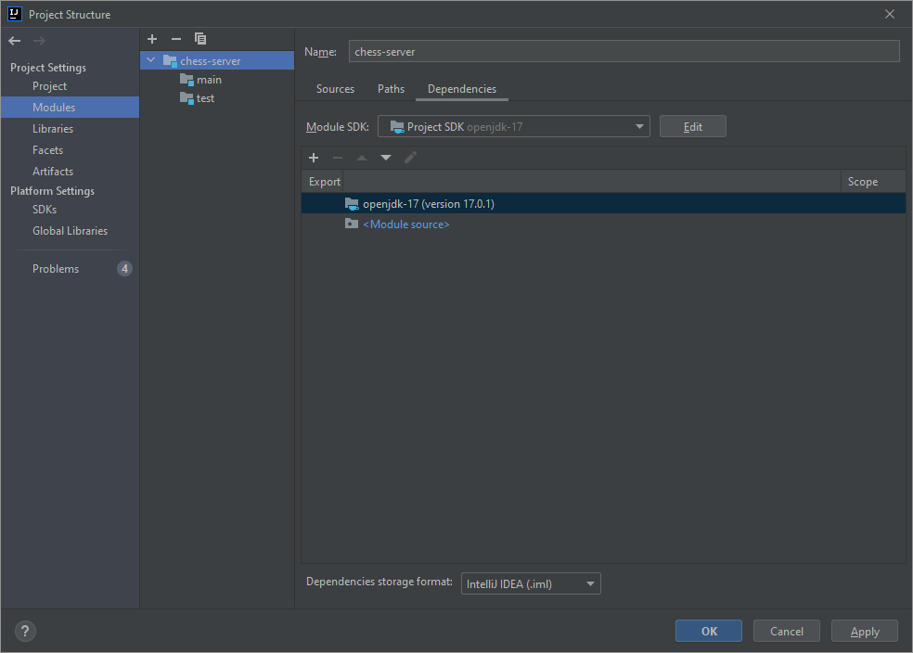Click the Cancel button

tap(787, 631)
